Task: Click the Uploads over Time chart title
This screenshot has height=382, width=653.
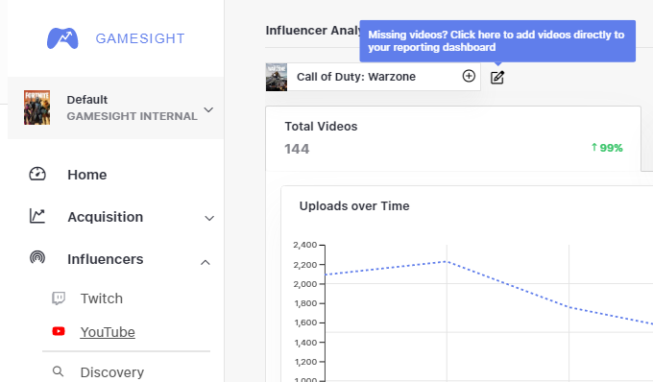Action: tap(354, 206)
